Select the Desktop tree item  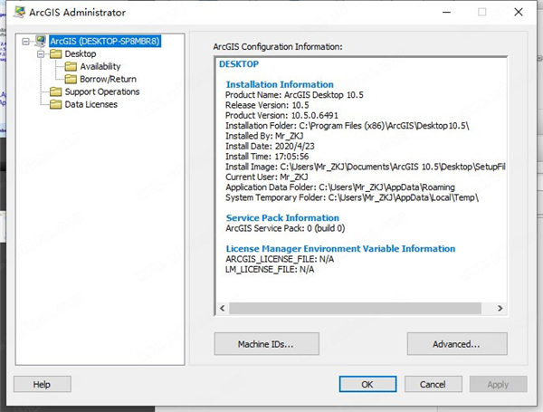click(x=81, y=54)
